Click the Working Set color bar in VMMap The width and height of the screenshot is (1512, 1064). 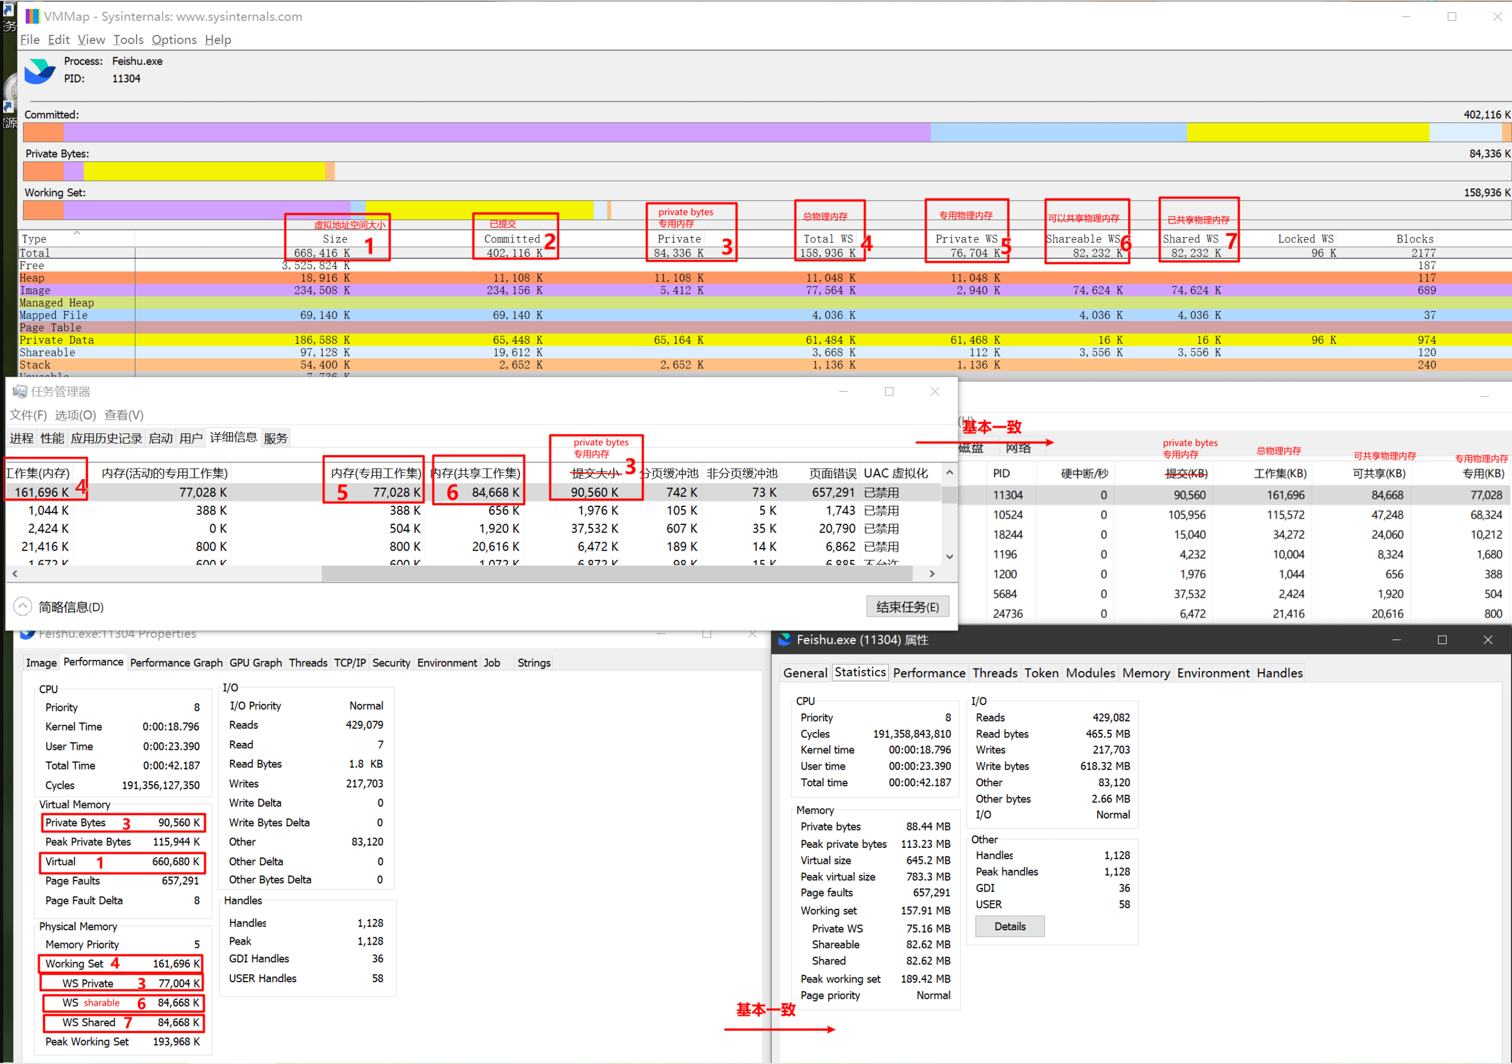766,210
